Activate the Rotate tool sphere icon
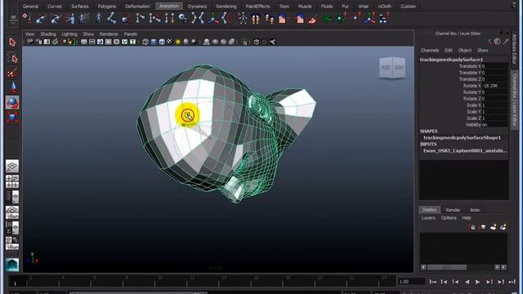523x294 pixels. point(12,102)
